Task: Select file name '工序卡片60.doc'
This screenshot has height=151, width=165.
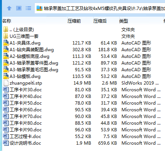Action: point(25,110)
